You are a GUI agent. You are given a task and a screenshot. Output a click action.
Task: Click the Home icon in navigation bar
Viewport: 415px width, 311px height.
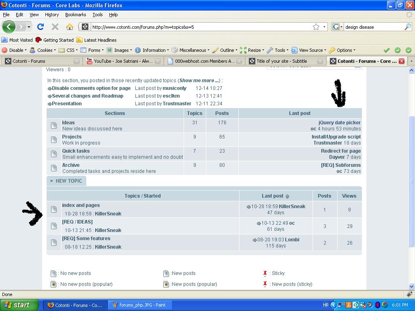click(70, 27)
